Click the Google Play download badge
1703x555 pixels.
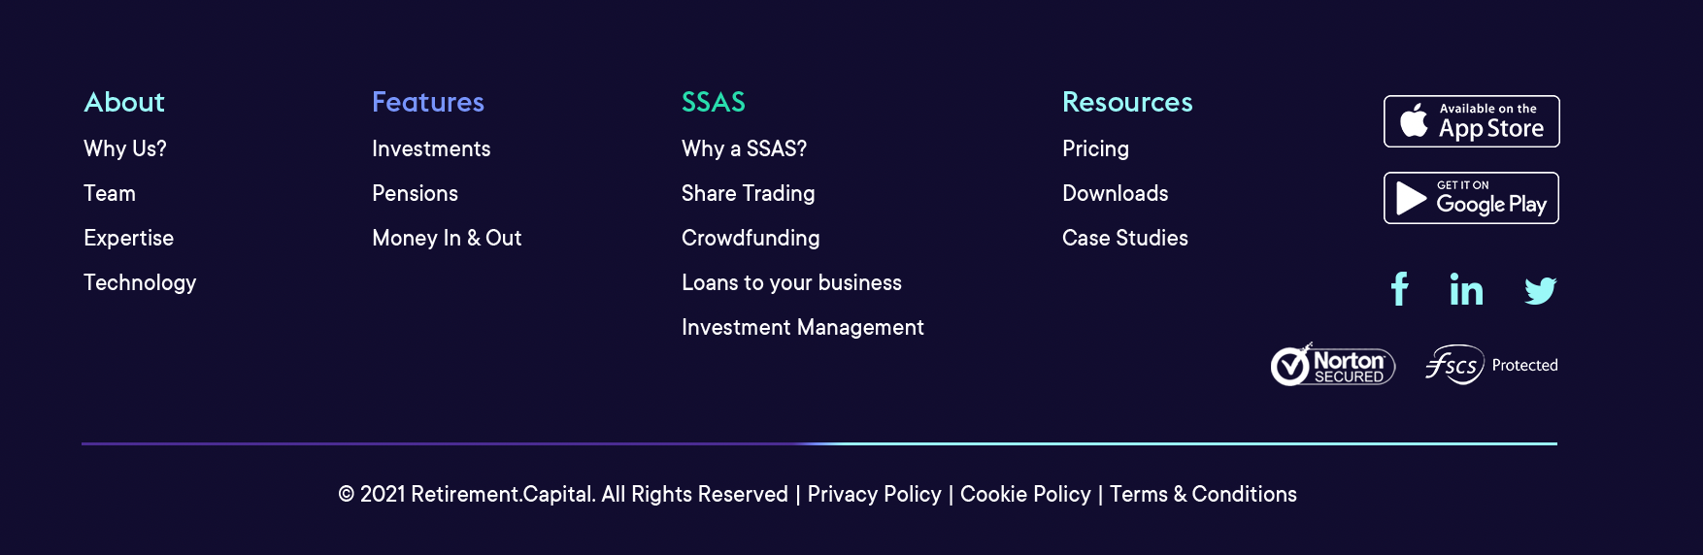1471,198
